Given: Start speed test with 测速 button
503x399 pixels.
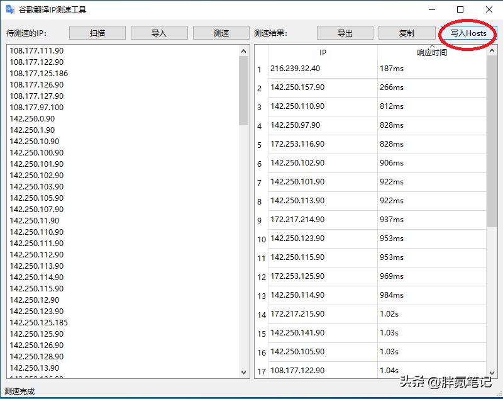Looking at the screenshot, I should point(221,33).
